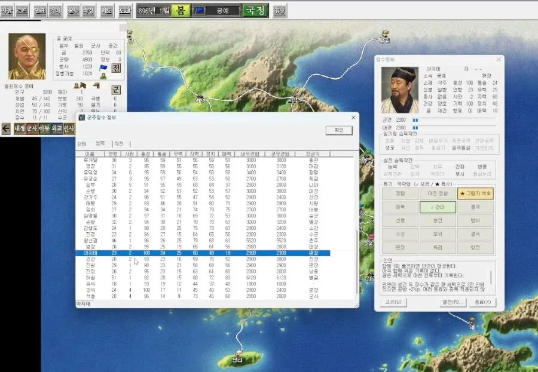Switch to the 능력 tab
Image resolution: width=538 pixels, height=372 pixels.
click(100, 143)
